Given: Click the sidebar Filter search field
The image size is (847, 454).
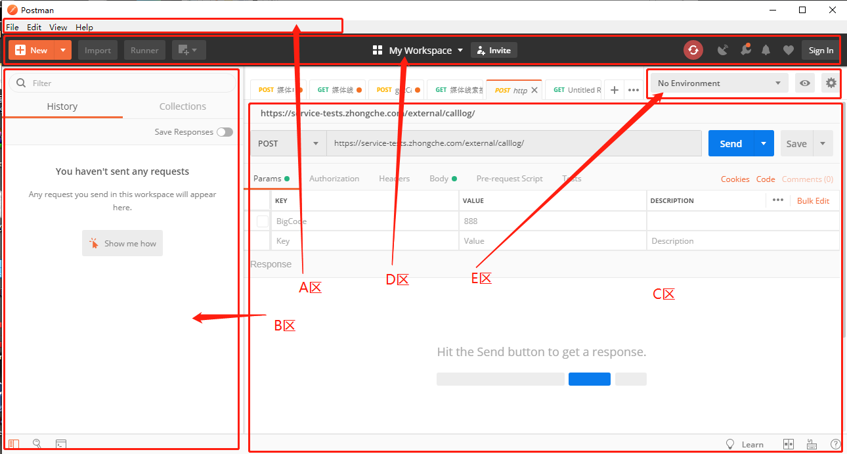Looking at the screenshot, I should tap(121, 83).
